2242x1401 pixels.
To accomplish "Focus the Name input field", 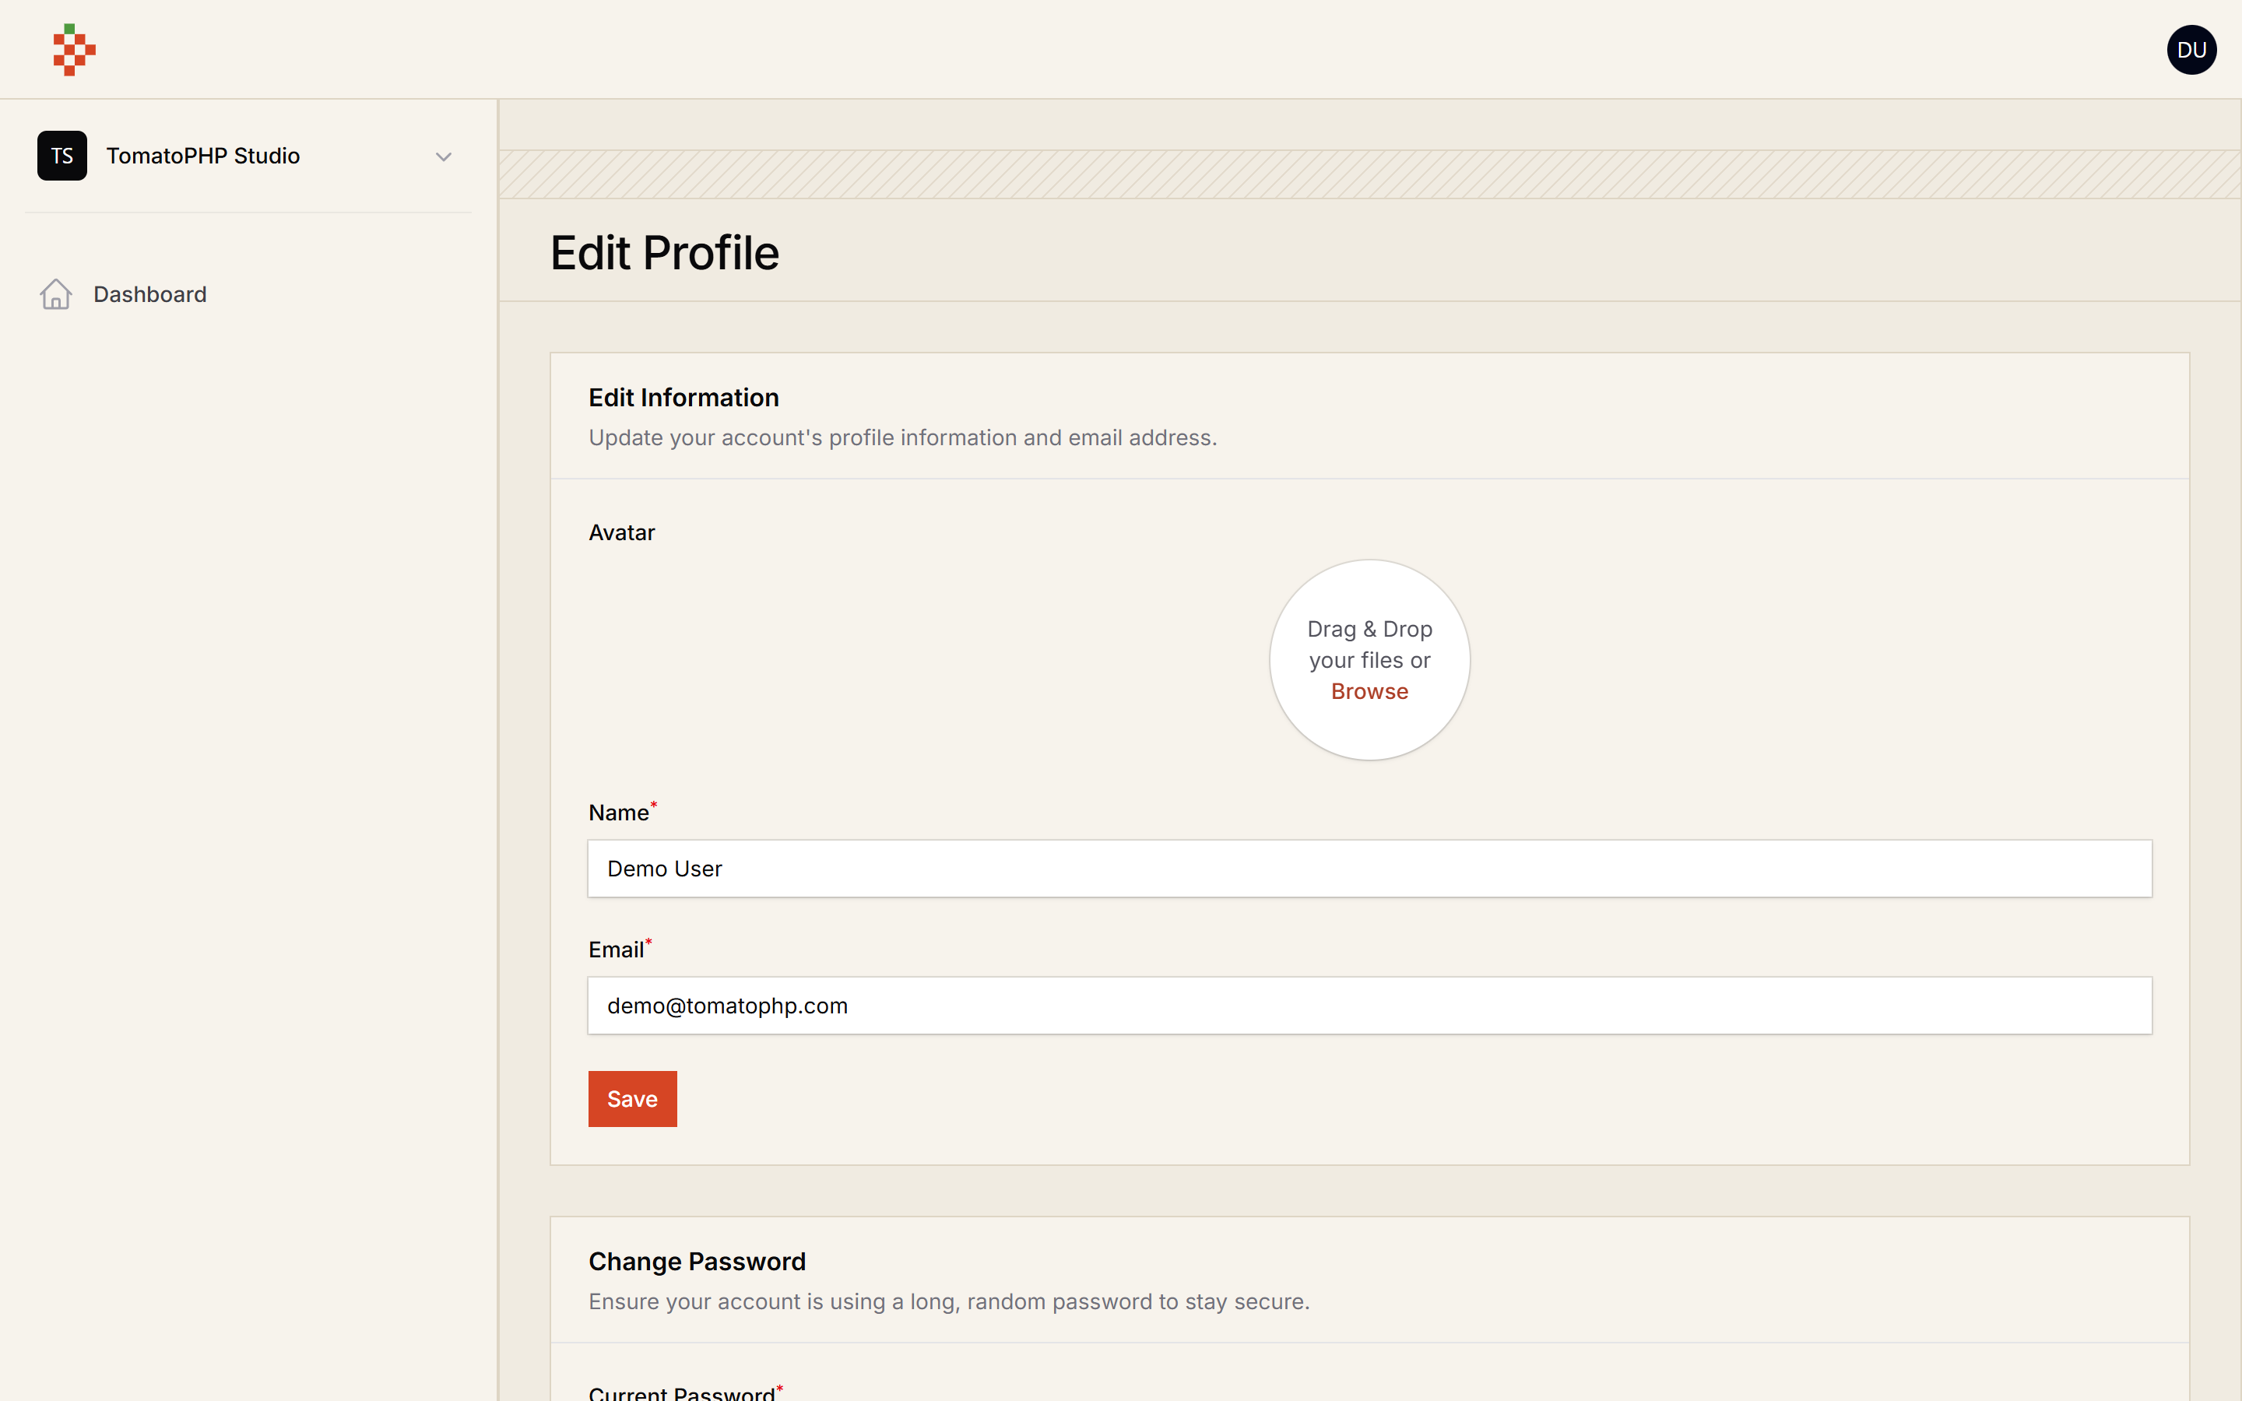I will (1369, 868).
